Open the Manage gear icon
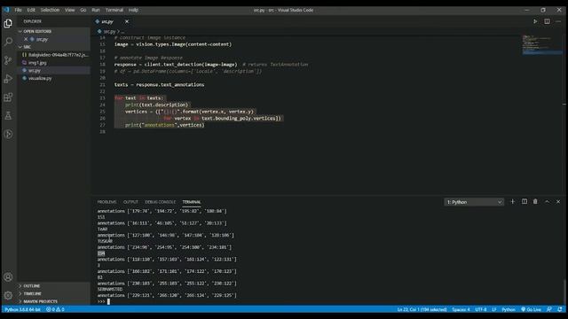This screenshot has width=568, height=319. (x=8, y=295)
